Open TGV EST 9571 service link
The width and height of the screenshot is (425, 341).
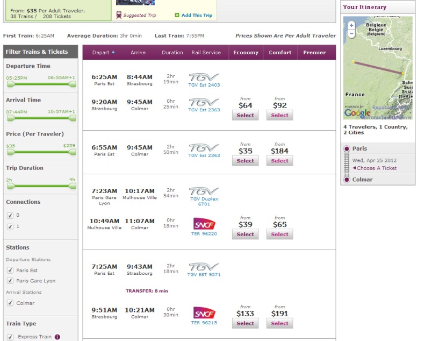pyautogui.click(x=204, y=274)
